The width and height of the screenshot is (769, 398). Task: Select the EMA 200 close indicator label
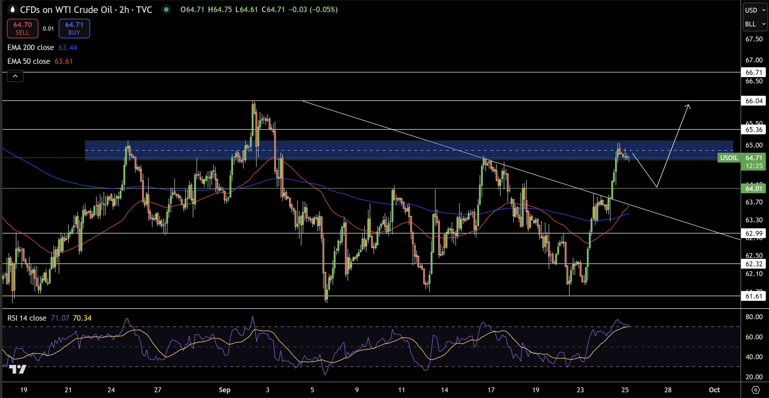(30, 47)
